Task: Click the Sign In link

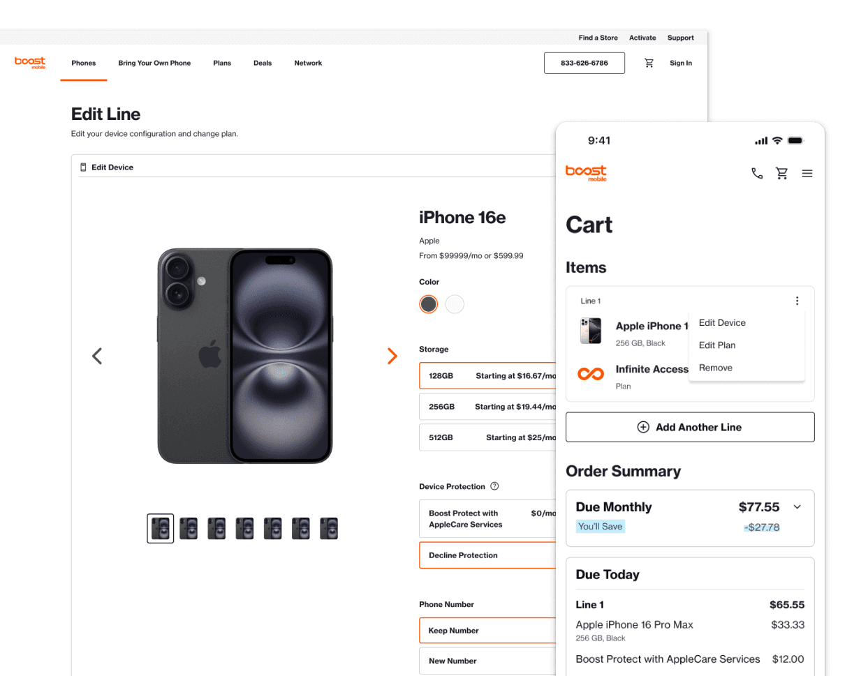Action: (681, 63)
